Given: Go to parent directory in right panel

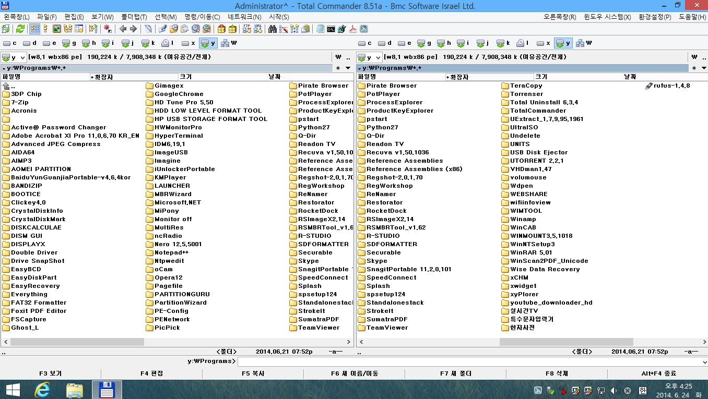Looking at the screenshot, I should pos(704,57).
